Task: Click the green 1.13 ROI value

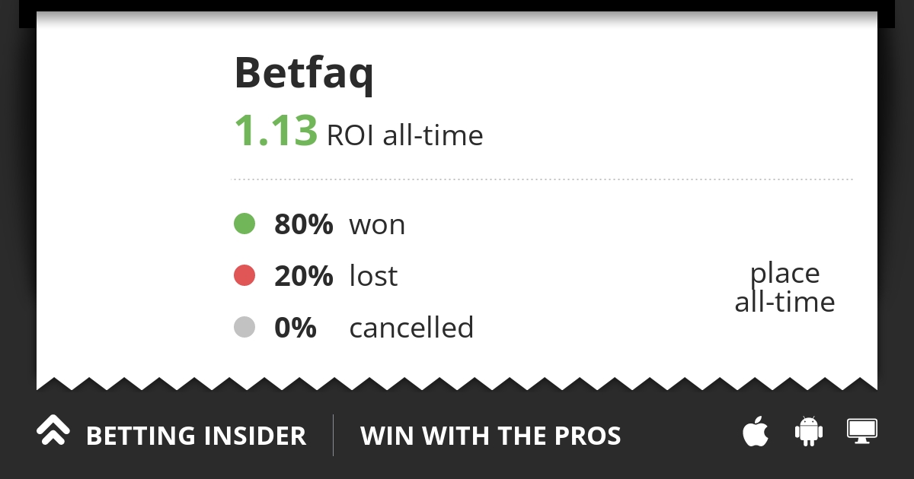Action: tap(276, 130)
